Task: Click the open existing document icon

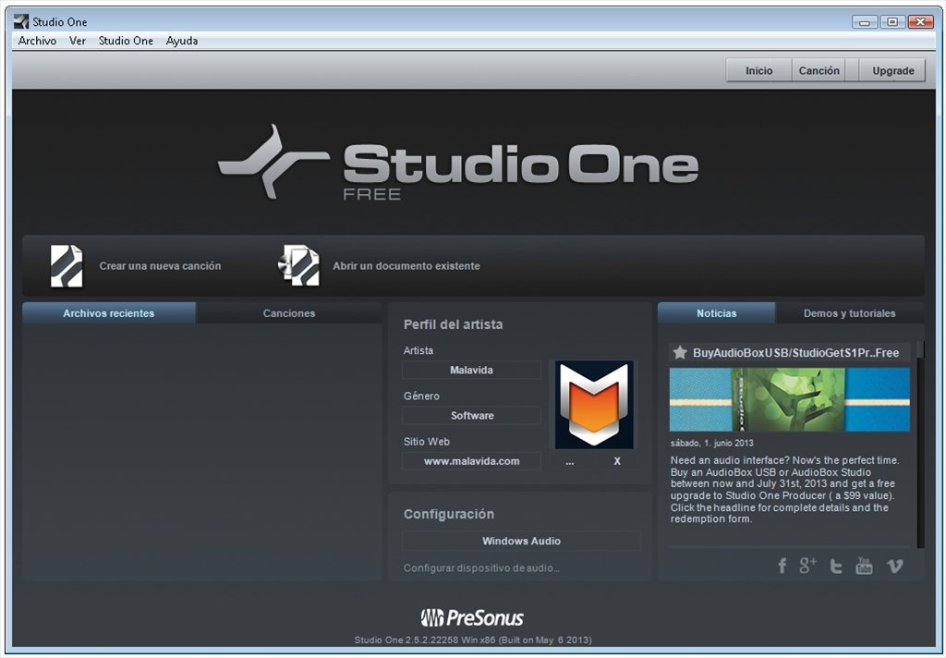Action: pos(298,265)
